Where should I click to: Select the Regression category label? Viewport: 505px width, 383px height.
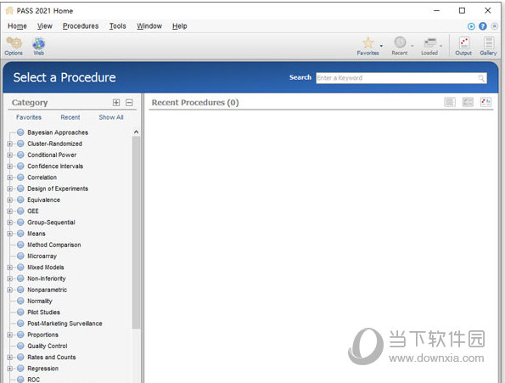(42, 369)
